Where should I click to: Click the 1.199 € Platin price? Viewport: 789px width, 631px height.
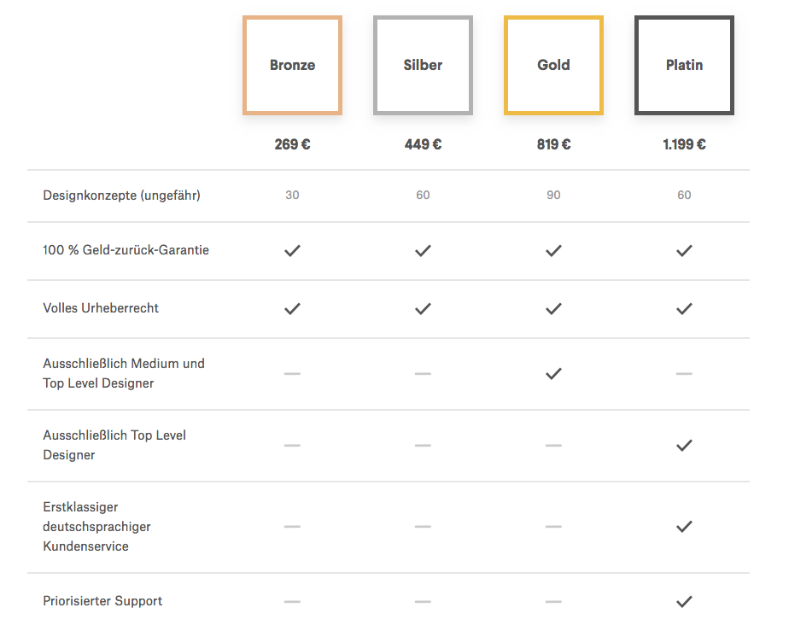pos(684,144)
